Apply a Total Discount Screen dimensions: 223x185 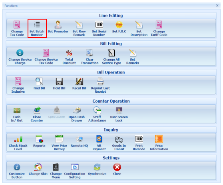(x=69, y=57)
